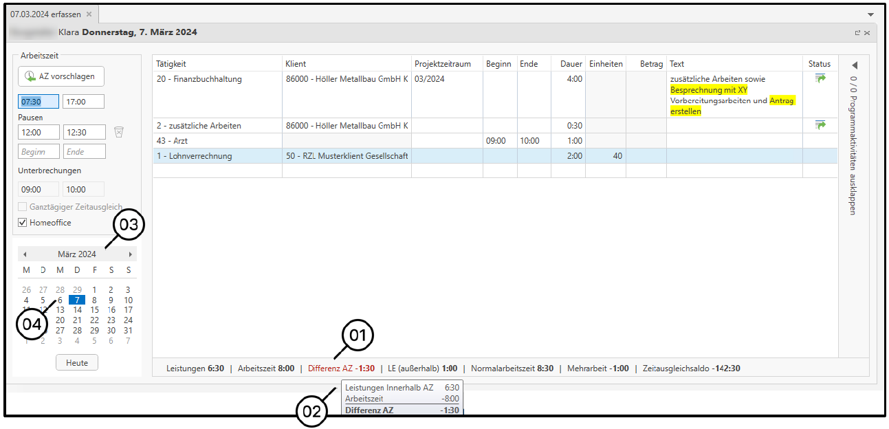Open tab list dropdown arrow at top right
889x429 pixels.
click(x=870, y=14)
